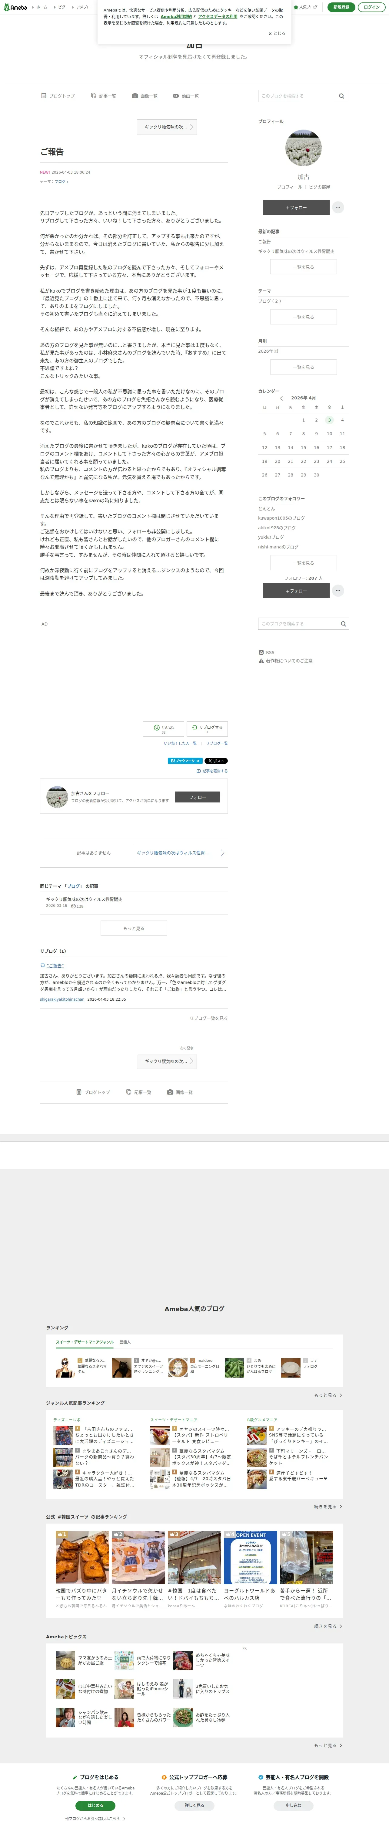Image resolution: width=389 pixels, height=1821 pixels.
Task: Click the ログイン button in header
Action: point(371,7)
